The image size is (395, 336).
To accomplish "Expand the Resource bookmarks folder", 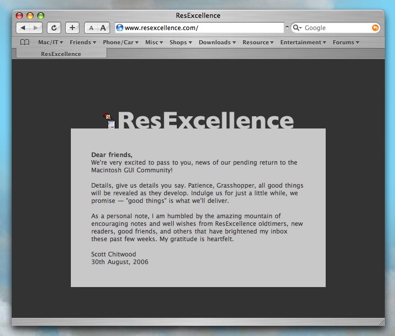I will click(x=258, y=42).
